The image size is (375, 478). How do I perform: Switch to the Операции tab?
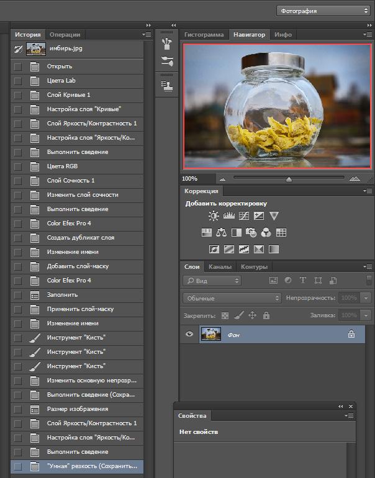(x=65, y=34)
